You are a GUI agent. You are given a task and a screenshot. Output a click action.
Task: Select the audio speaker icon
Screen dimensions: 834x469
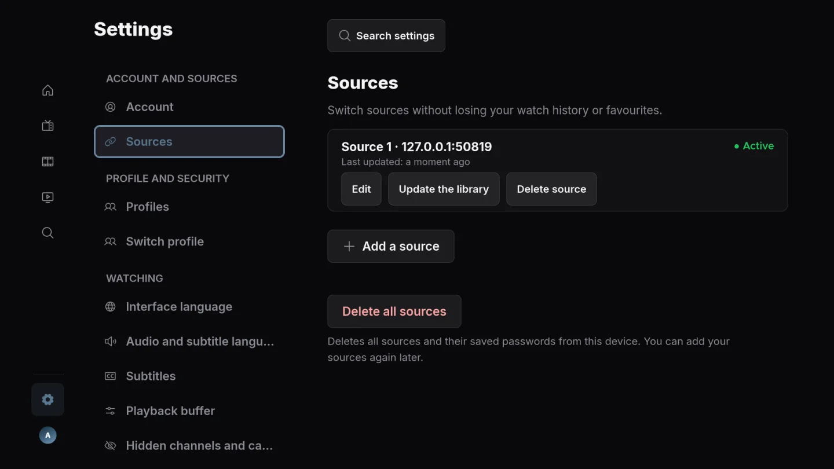point(110,342)
